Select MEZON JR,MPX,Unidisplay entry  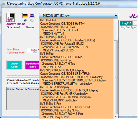[x=76, y=100]
